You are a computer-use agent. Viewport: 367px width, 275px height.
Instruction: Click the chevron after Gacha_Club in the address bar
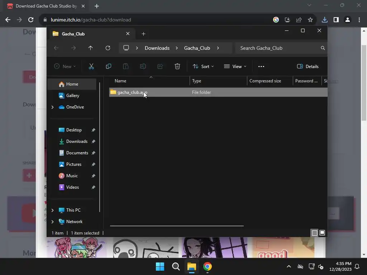218,48
